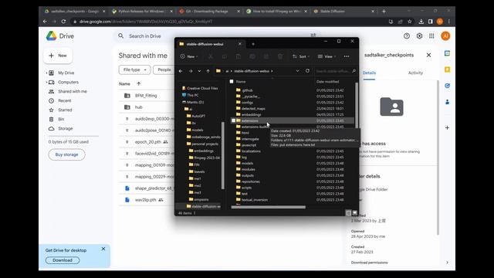Click Share in File Explorer toolbar

click(266, 56)
